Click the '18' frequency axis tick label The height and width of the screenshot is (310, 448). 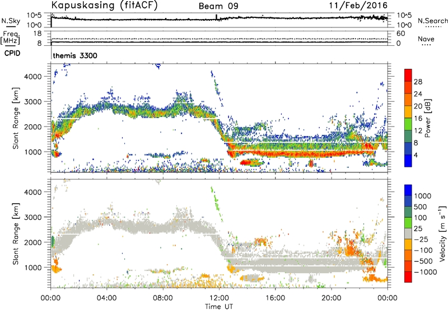37,33
